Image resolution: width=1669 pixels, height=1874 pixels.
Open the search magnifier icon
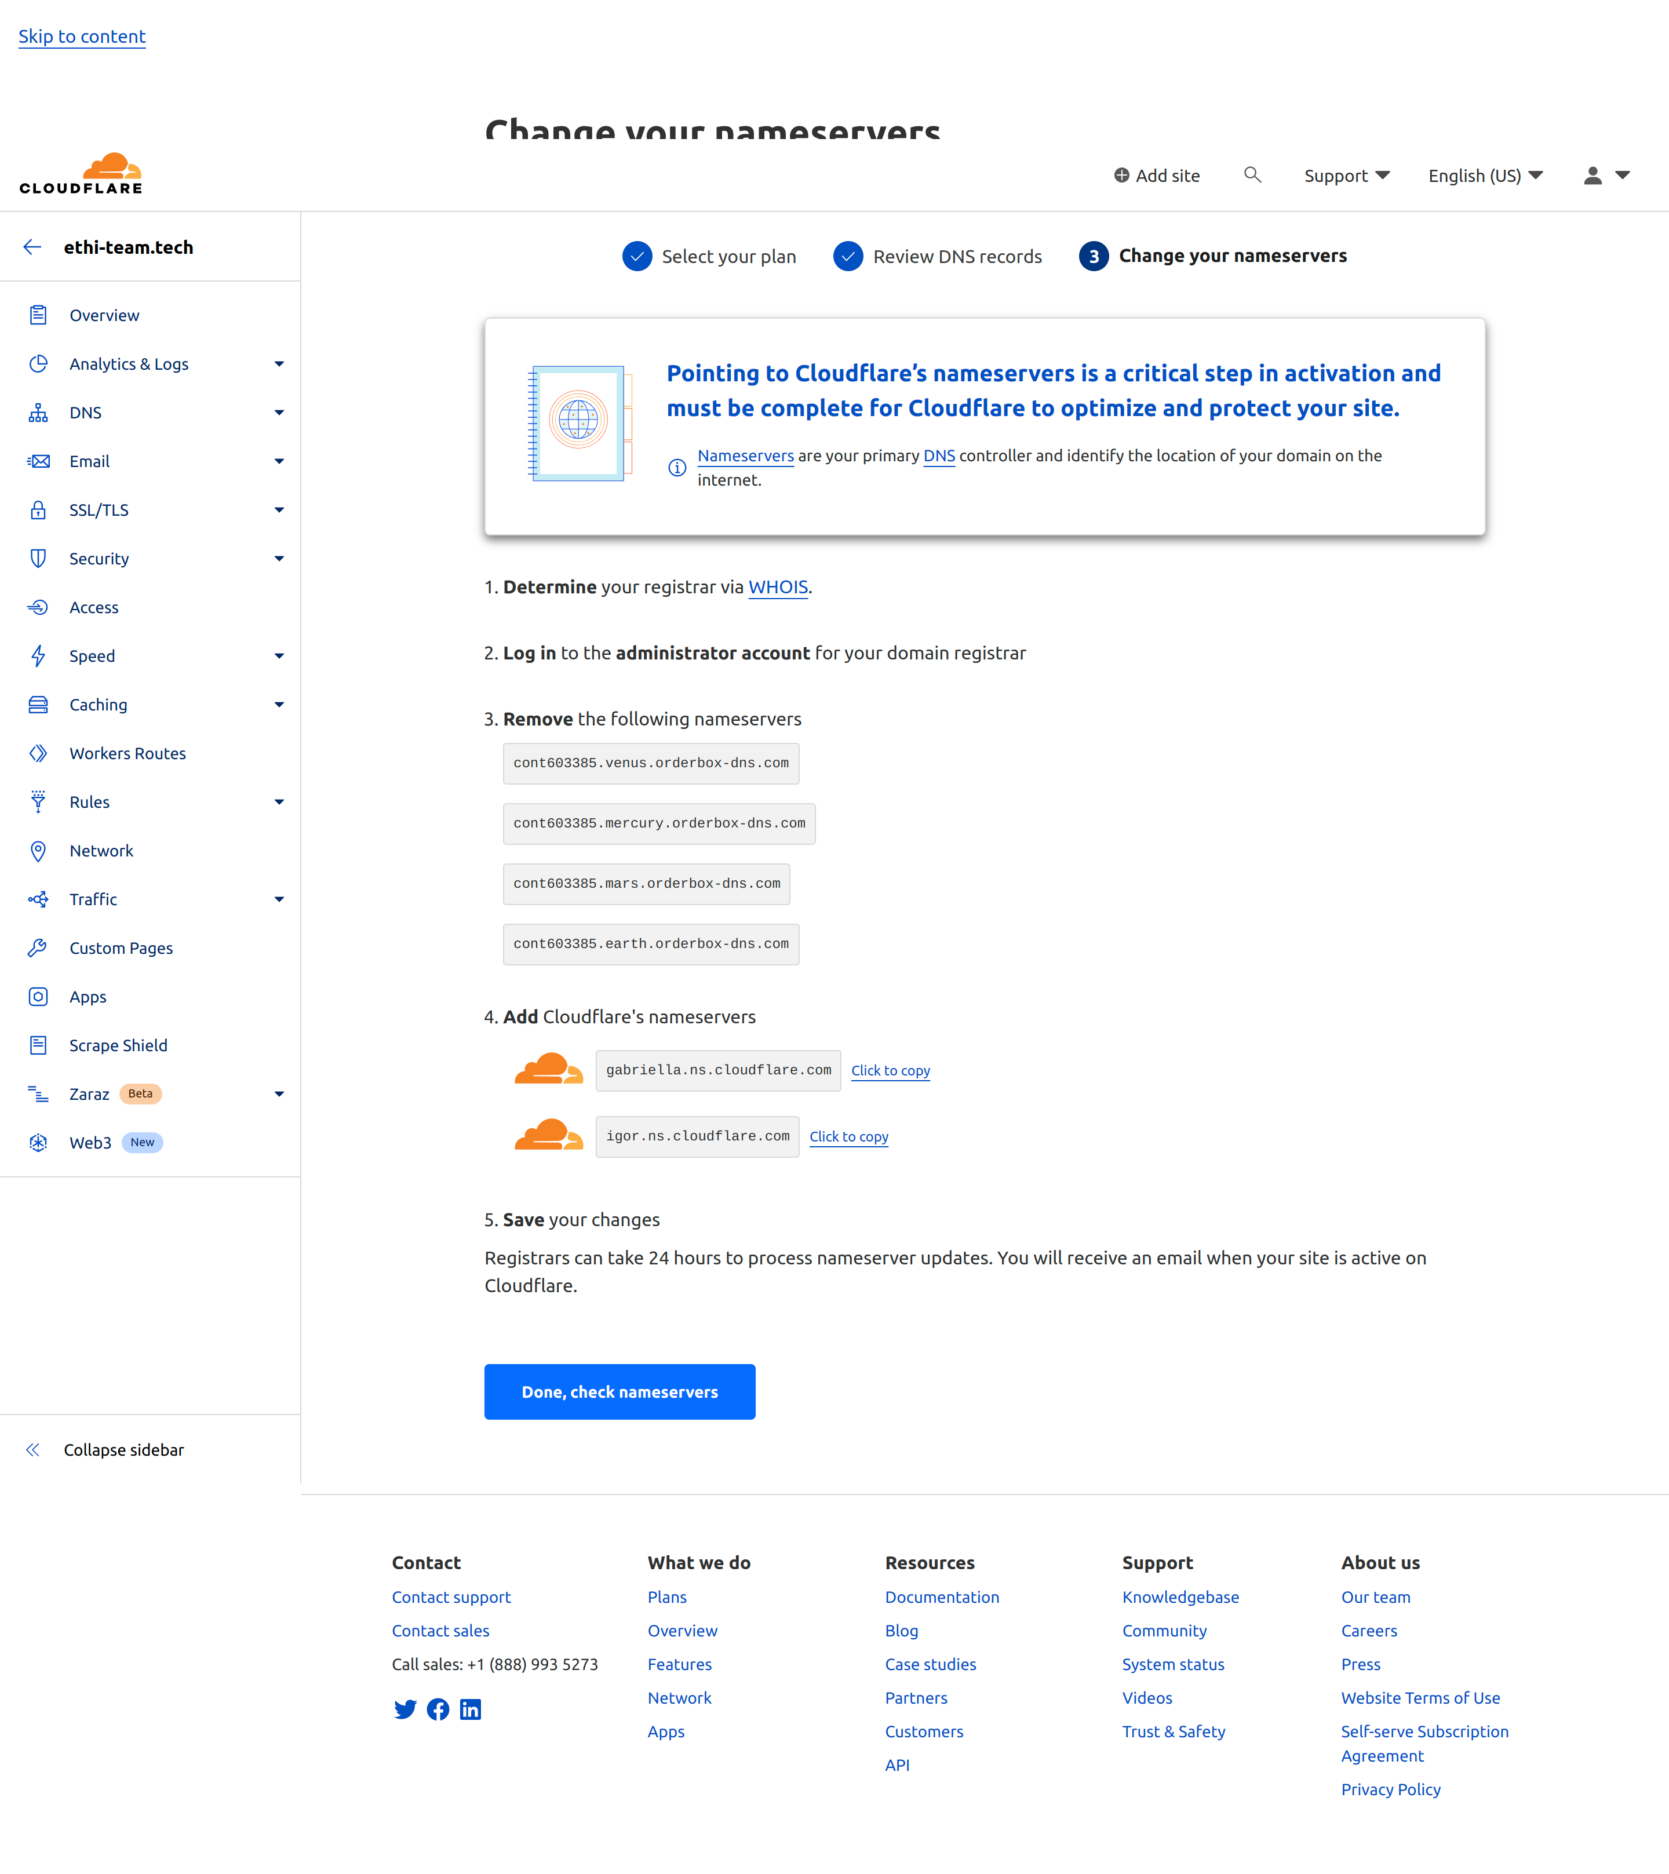(1252, 174)
